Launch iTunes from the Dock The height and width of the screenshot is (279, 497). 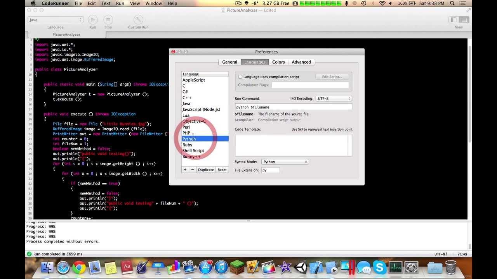(221, 267)
